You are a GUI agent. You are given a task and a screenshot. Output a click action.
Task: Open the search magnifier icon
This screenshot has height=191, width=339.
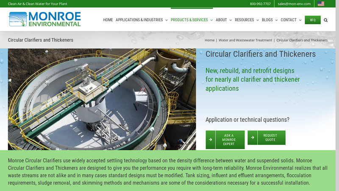[325, 20]
